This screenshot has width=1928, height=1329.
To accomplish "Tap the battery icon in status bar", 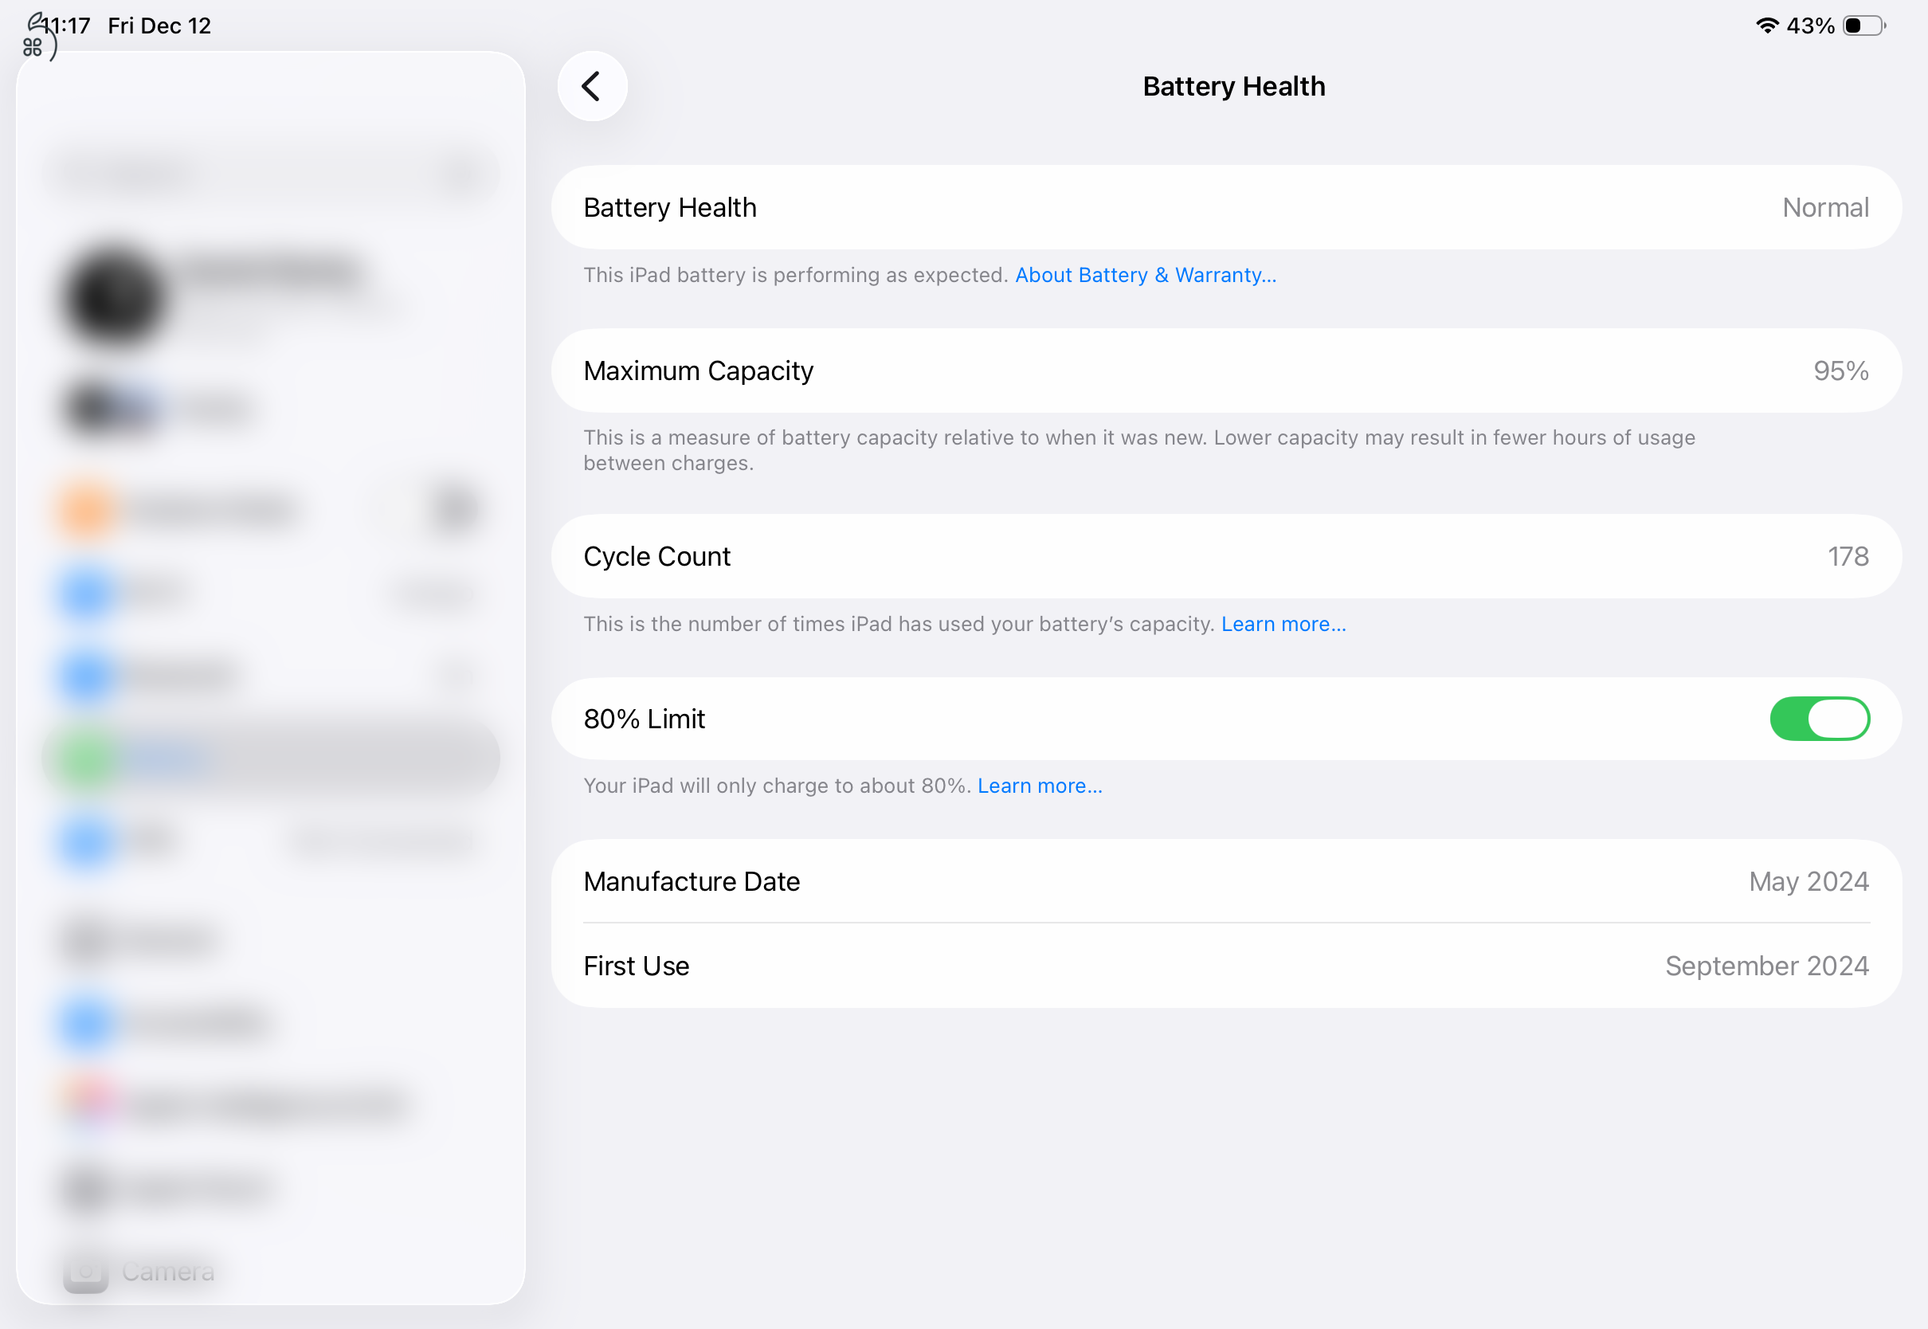I will click(1864, 25).
